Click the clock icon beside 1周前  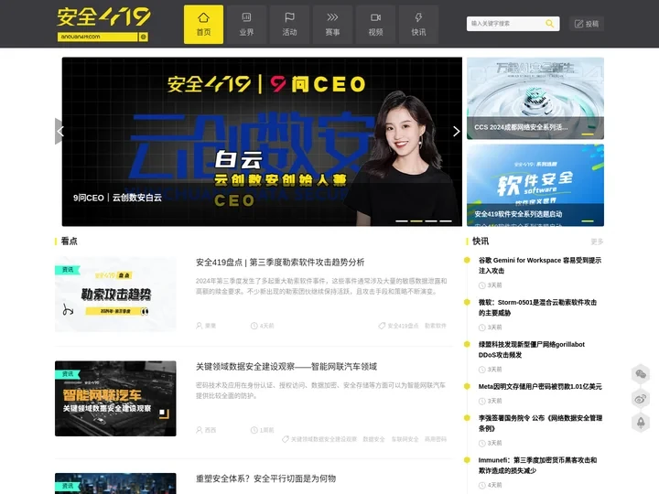click(254, 430)
